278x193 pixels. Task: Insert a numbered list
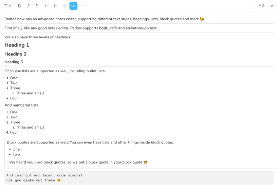click(x=56, y=6)
